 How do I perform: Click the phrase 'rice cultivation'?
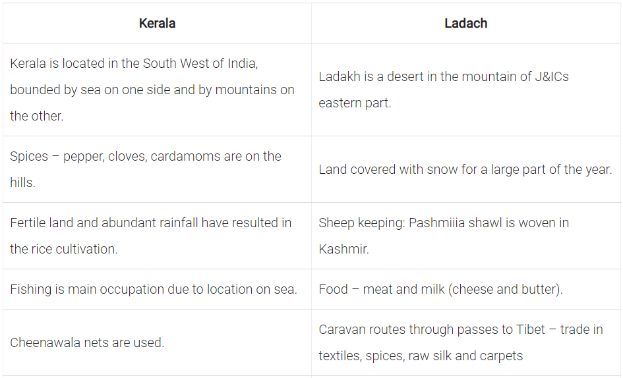click(73, 250)
